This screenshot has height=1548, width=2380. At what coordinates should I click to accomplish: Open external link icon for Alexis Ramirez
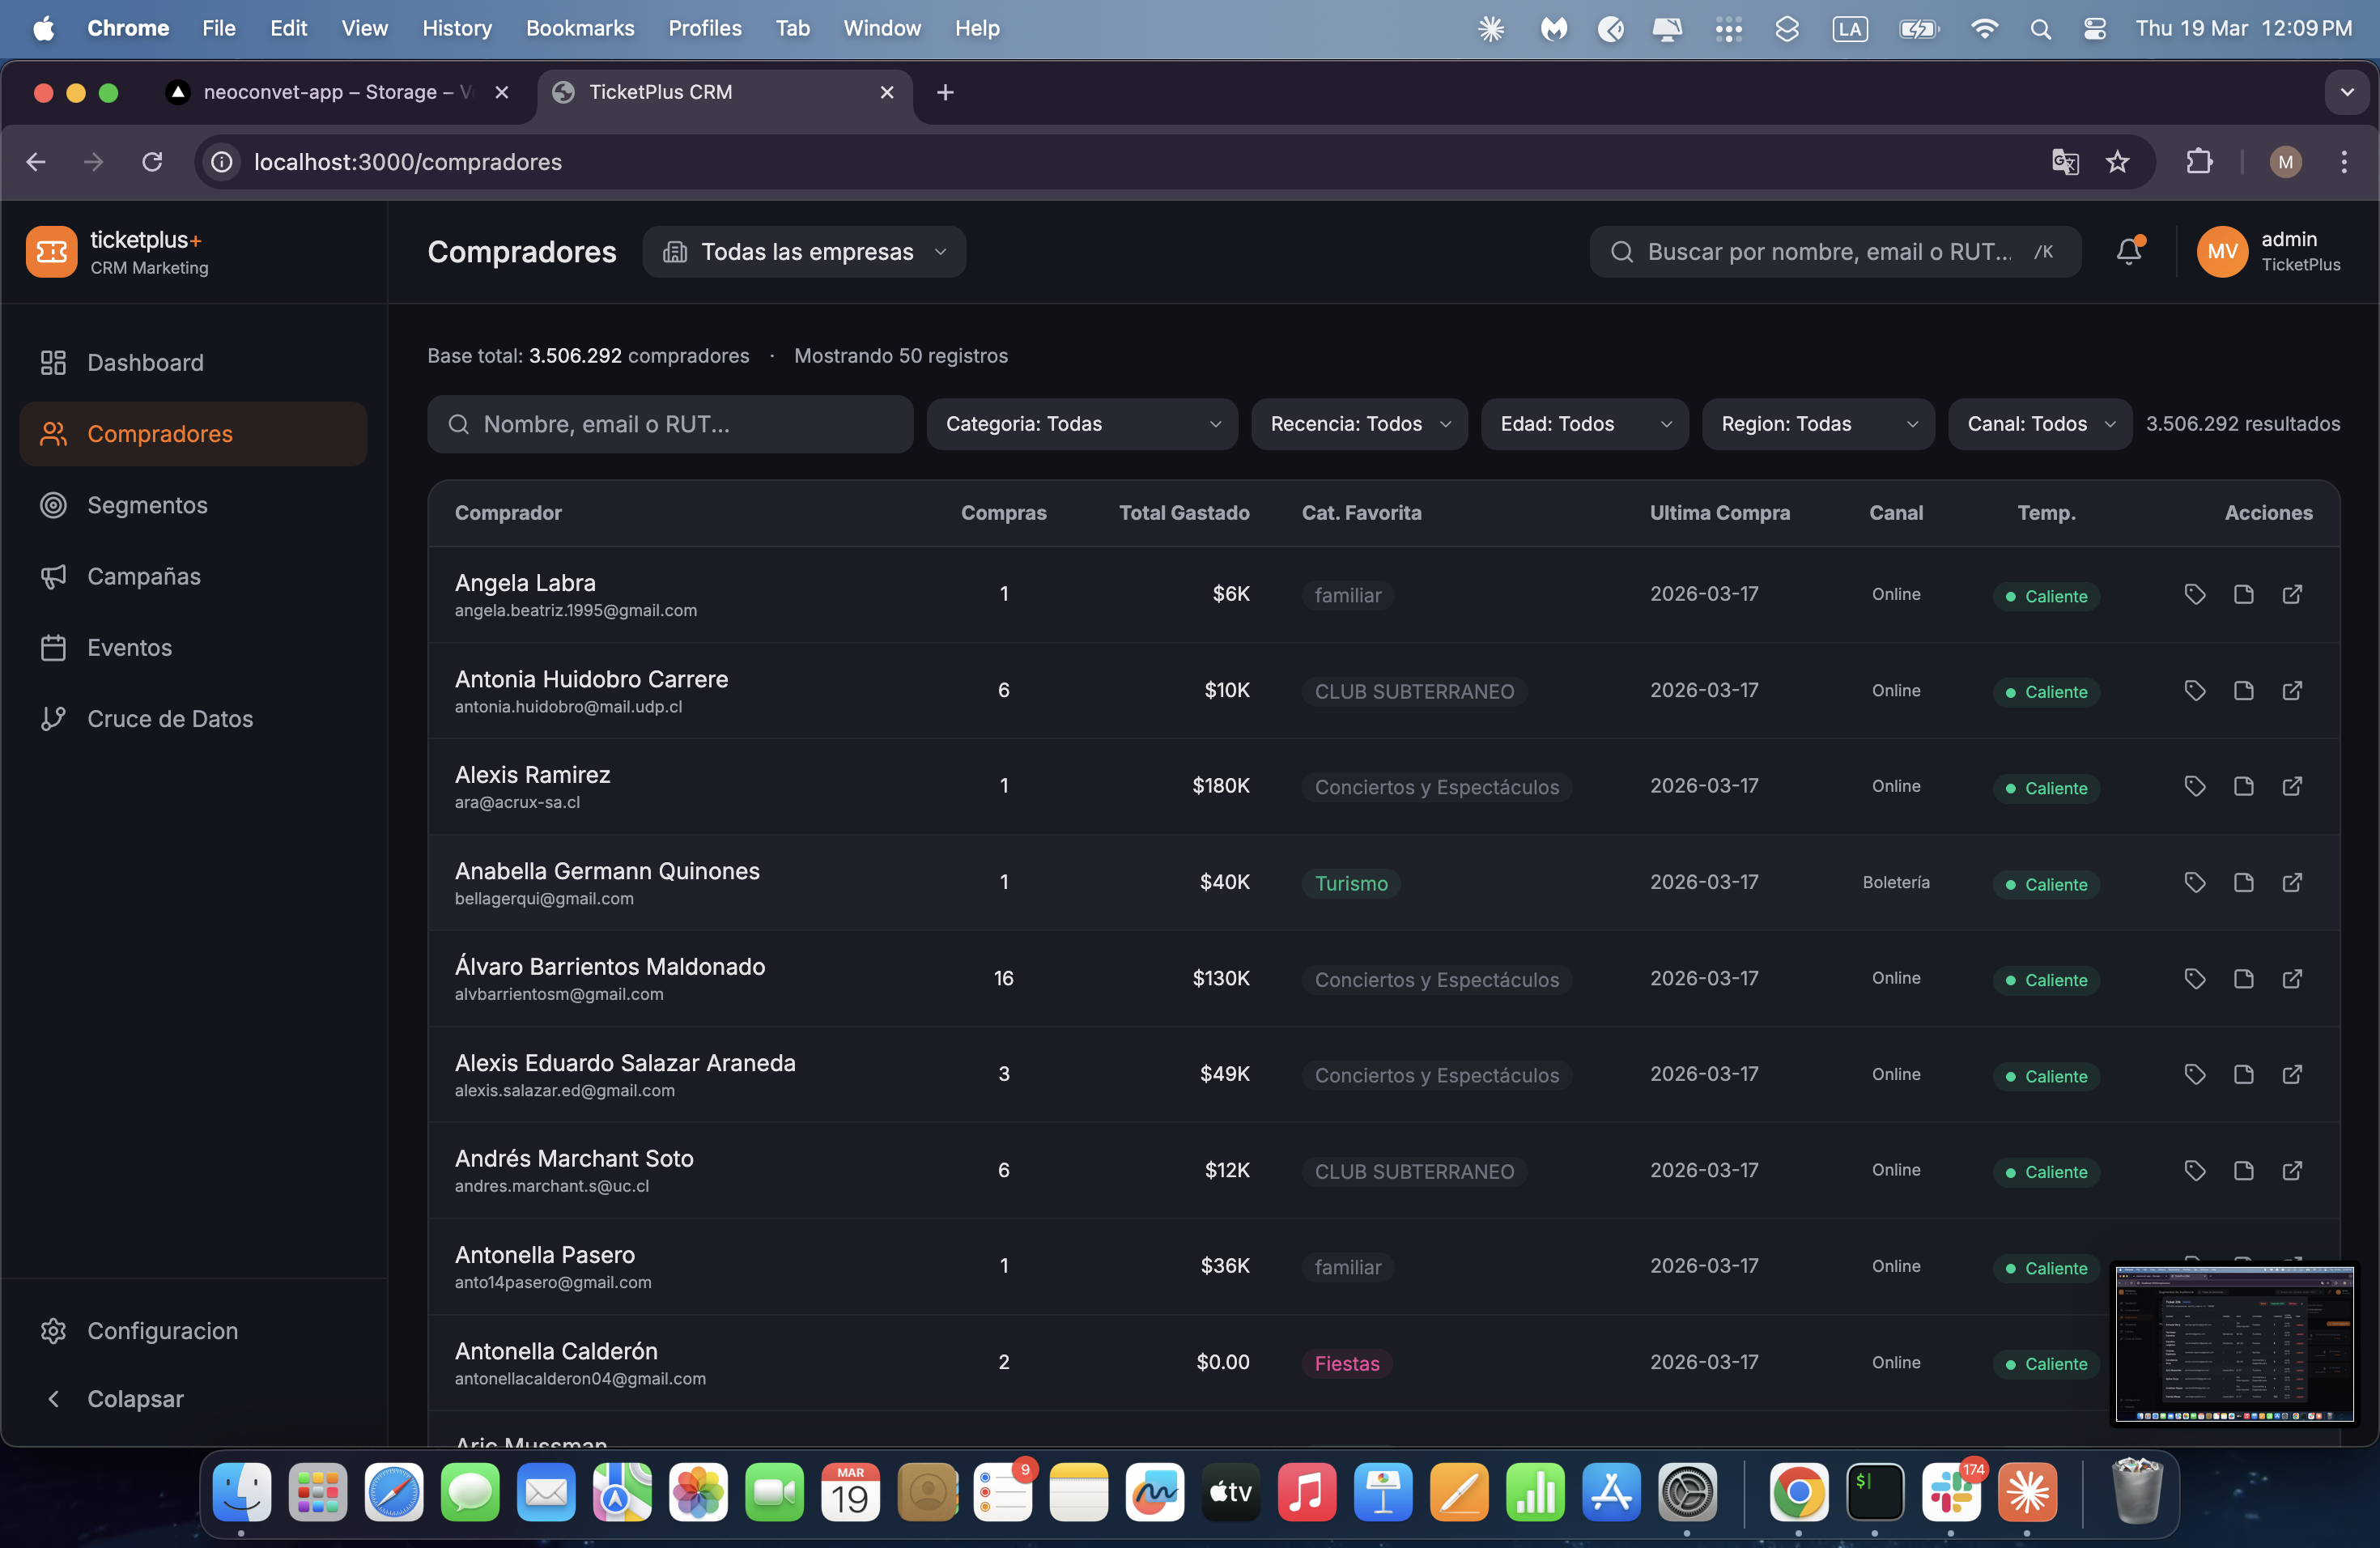click(x=2292, y=786)
